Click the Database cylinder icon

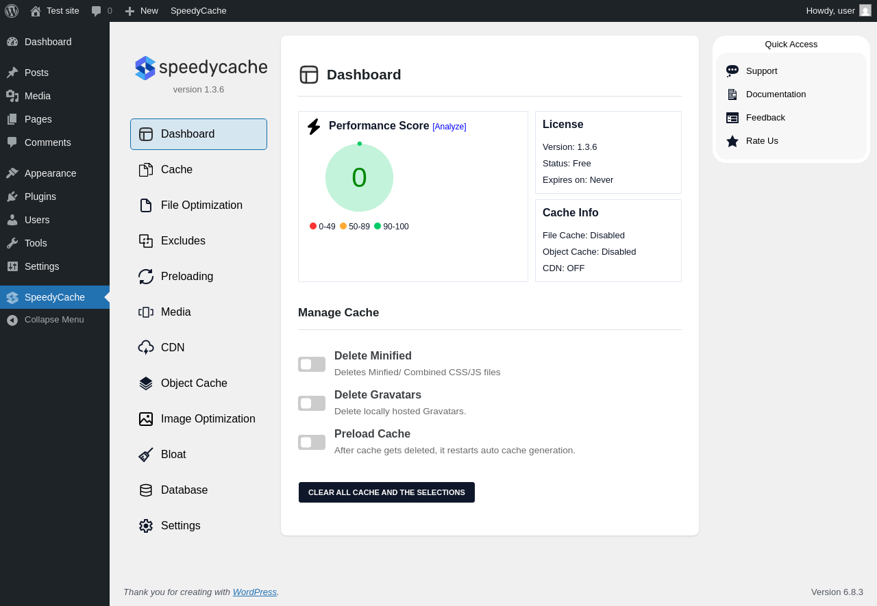click(146, 490)
